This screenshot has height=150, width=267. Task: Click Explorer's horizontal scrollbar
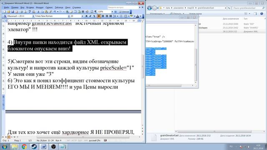[214, 132]
